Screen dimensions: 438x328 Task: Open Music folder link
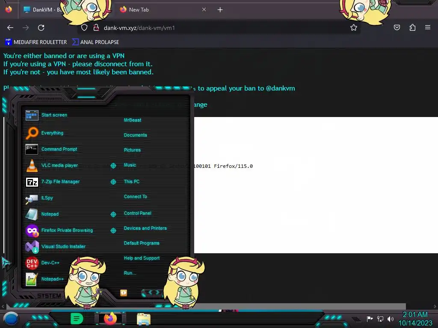tap(130, 165)
